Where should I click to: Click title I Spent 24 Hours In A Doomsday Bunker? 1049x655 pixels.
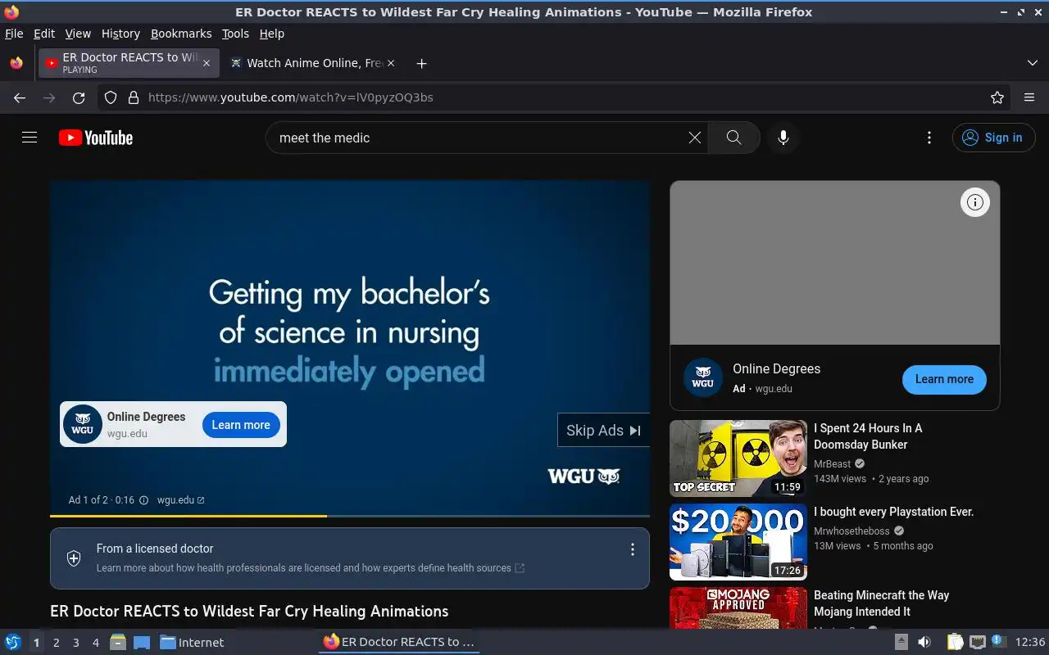(x=868, y=436)
